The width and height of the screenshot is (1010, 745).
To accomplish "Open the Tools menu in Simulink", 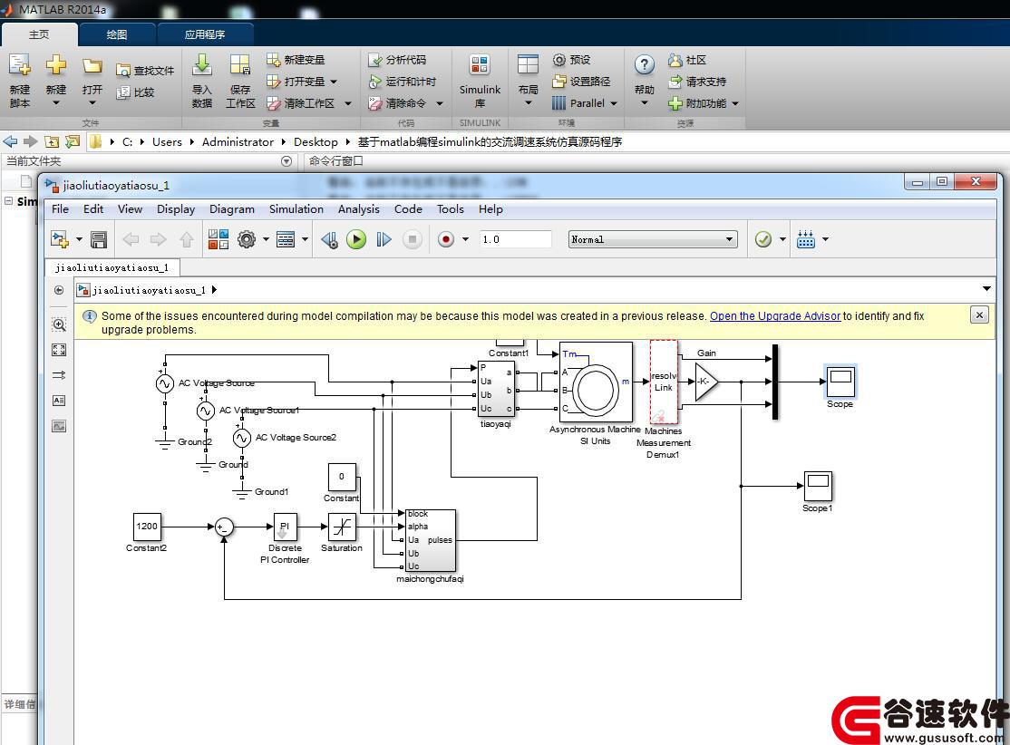I will (451, 209).
